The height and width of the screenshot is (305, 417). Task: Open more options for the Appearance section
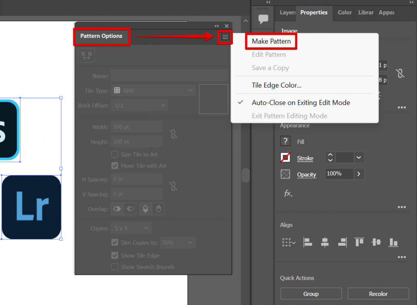(402, 207)
